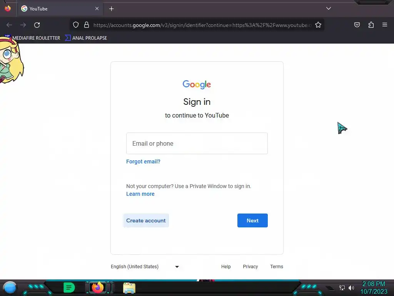Open MEDIAFIRE ROULETTER bookmark
This screenshot has width=394, height=296.
click(33, 38)
